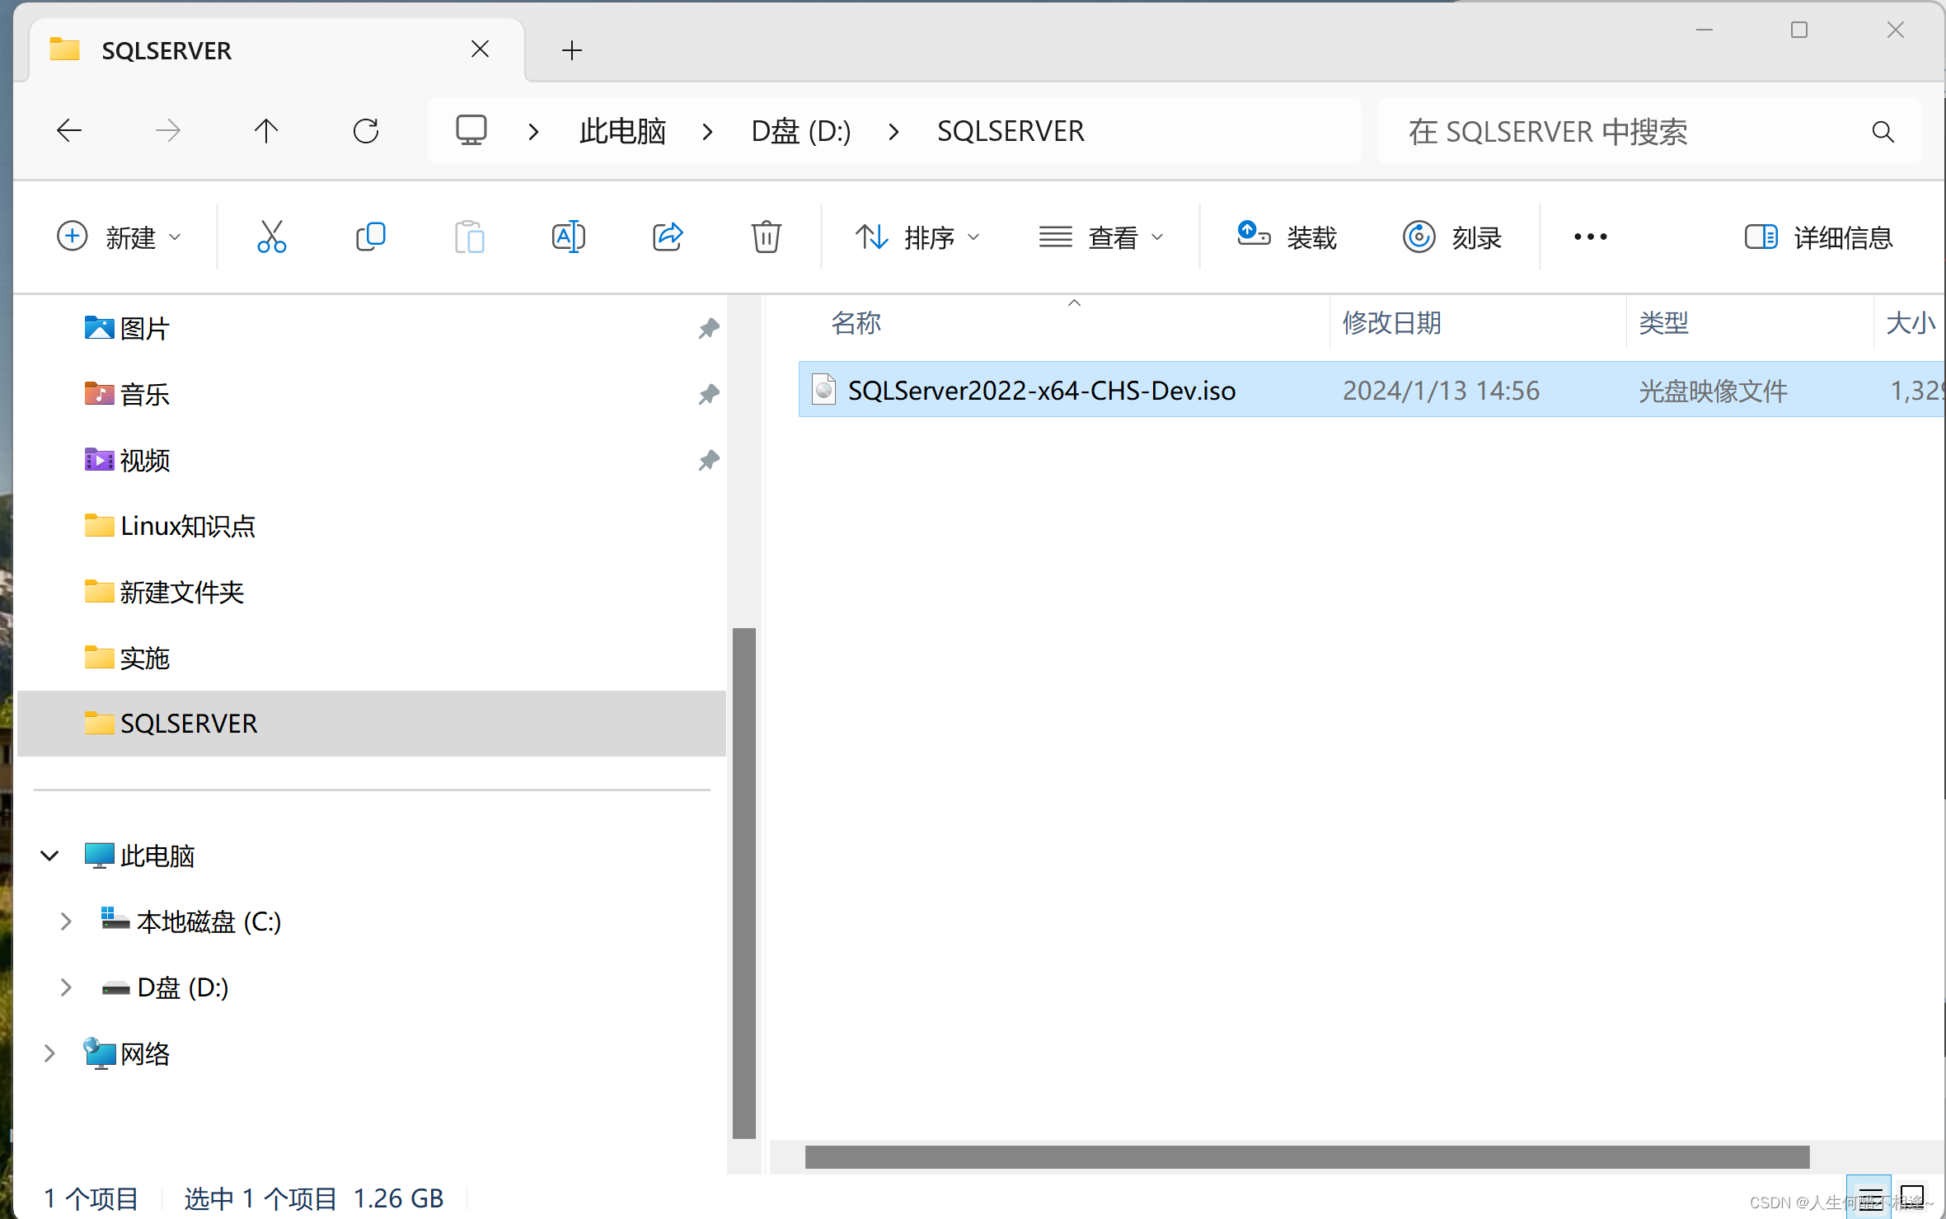
Task: Switch to details list view button
Action: [x=1869, y=1197]
